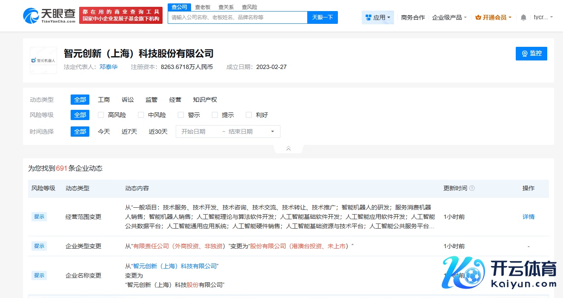Open 详情 for 经营范围变更 row
The width and height of the screenshot is (563, 298).
pyautogui.click(x=528, y=217)
